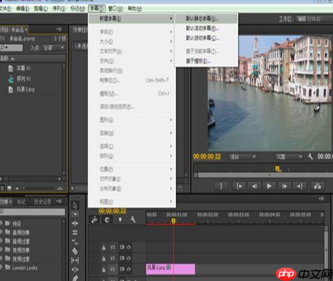Viewport: 333px width, 281px height.
Task: Click timeline timecode 00:00:00:22
Action: coord(113,211)
